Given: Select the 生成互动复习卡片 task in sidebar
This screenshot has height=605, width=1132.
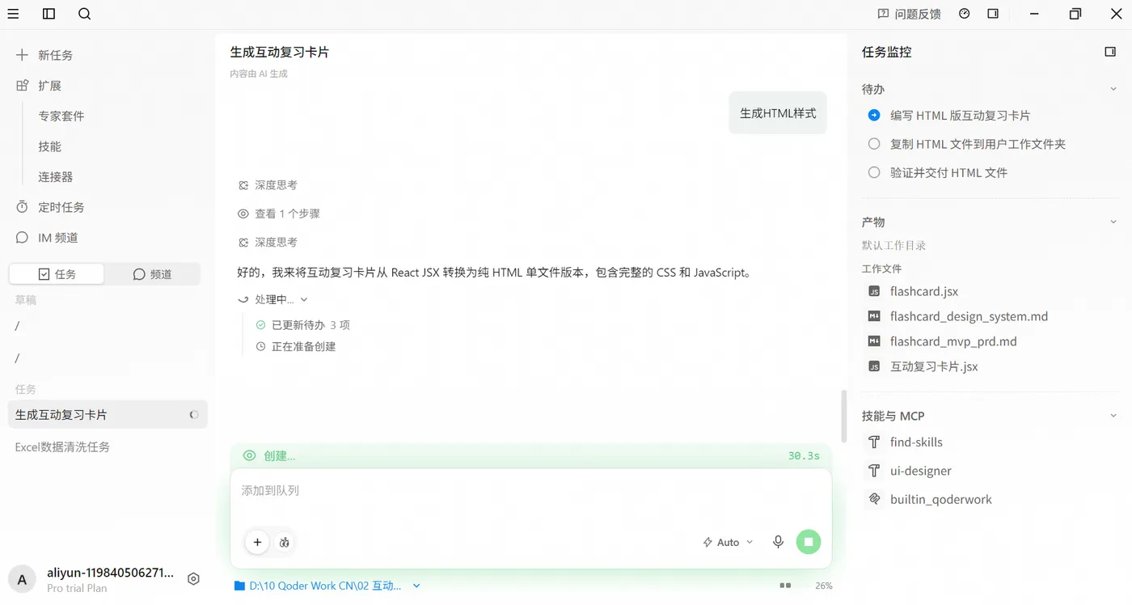Looking at the screenshot, I should [x=108, y=414].
